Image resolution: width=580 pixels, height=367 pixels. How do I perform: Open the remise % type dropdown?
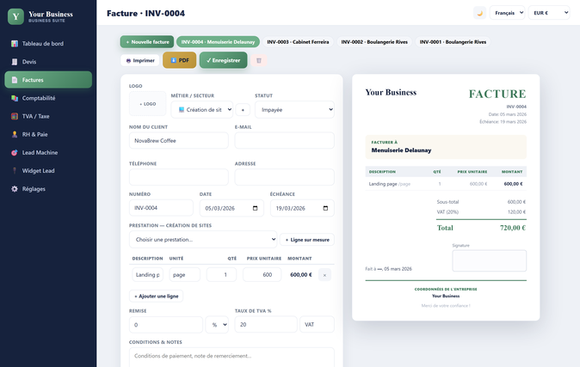[217, 325]
